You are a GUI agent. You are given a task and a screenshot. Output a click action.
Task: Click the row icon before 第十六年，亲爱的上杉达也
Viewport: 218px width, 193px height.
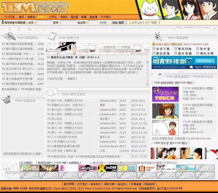49,100
